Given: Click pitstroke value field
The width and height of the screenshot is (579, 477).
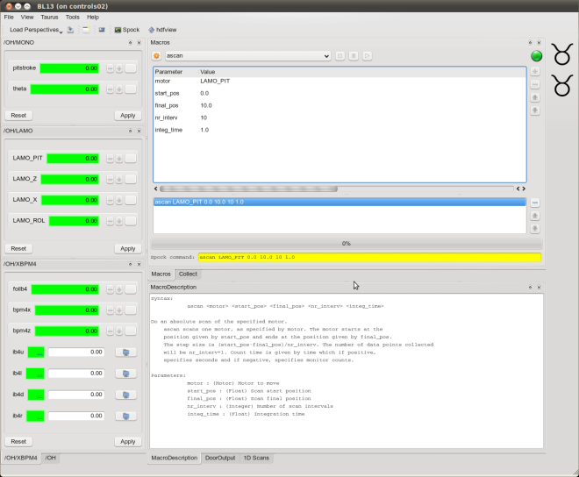Looking at the screenshot, I should [69, 68].
